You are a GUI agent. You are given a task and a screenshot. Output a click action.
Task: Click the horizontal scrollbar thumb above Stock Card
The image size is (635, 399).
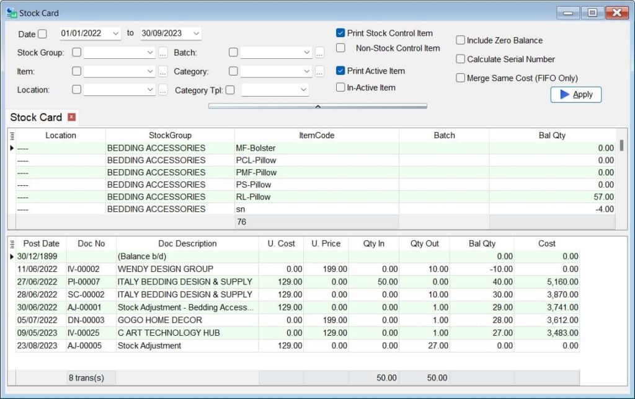pos(317,106)
